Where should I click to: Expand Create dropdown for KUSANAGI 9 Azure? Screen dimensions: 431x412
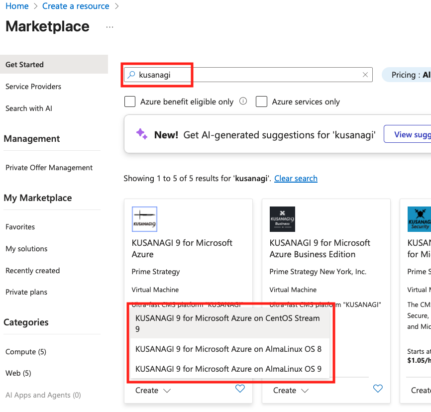pos(153,390)
